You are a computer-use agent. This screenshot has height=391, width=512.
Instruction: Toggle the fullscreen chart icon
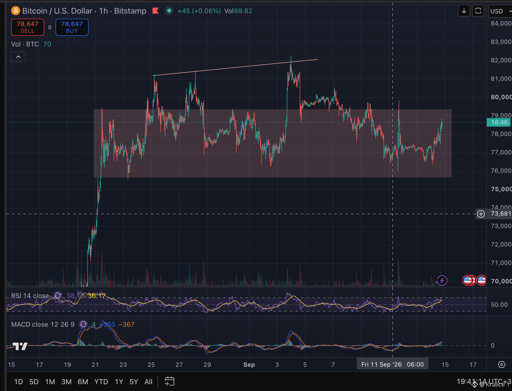click(478, 11)
